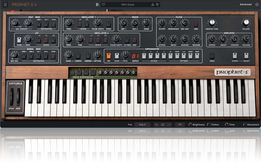Open the settings gear icon
The height and width of the screenshot is (163, 261).
tap(257, 5)
